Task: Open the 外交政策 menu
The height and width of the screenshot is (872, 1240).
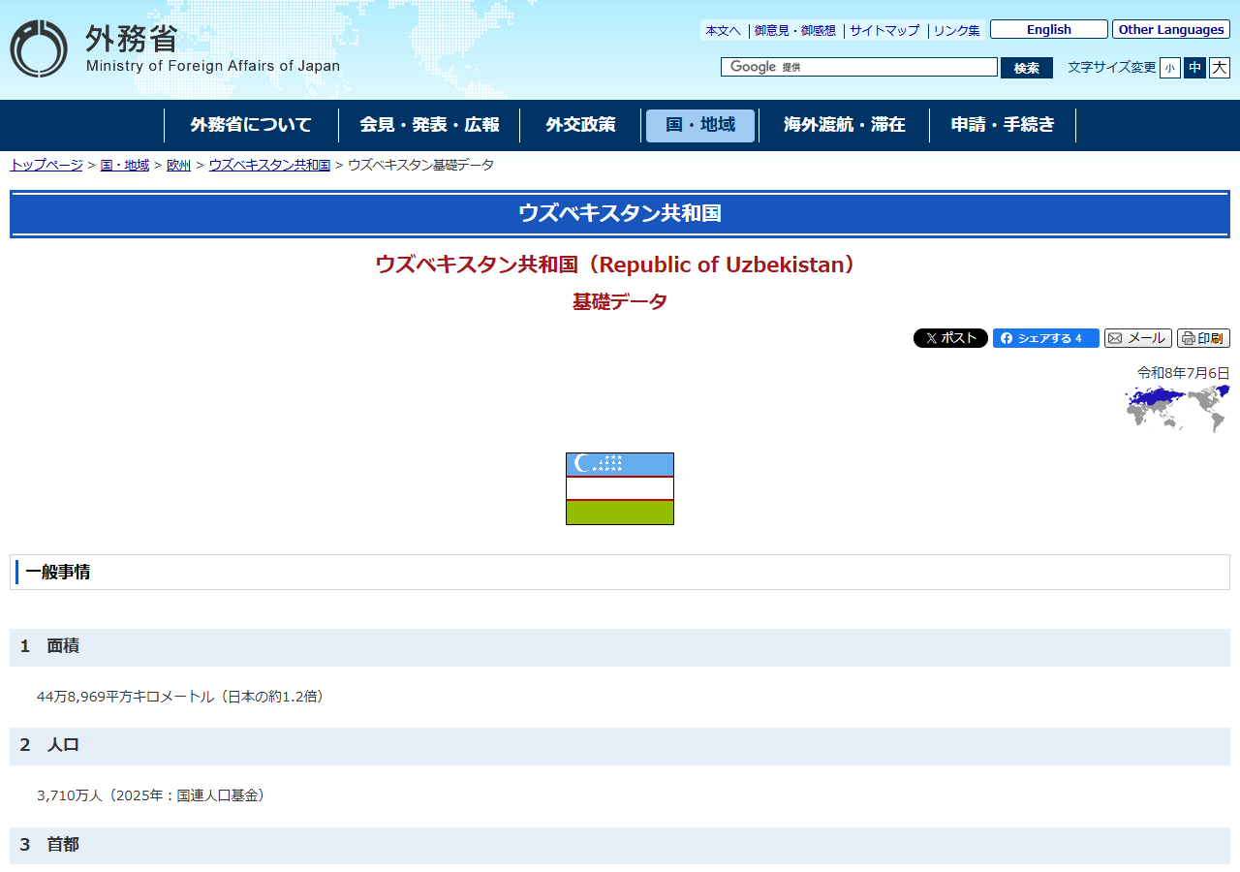Action: coord(580,125)
